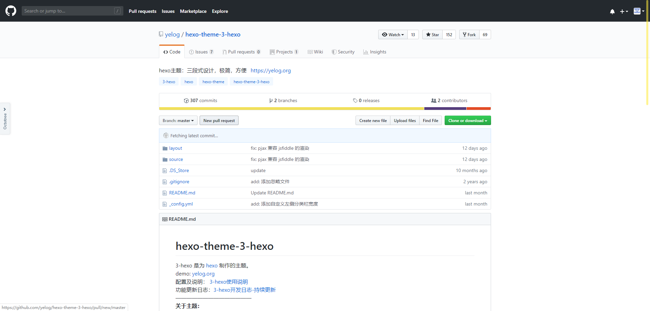
Task: Switch to the Issues tab
Action: [201, 52]
